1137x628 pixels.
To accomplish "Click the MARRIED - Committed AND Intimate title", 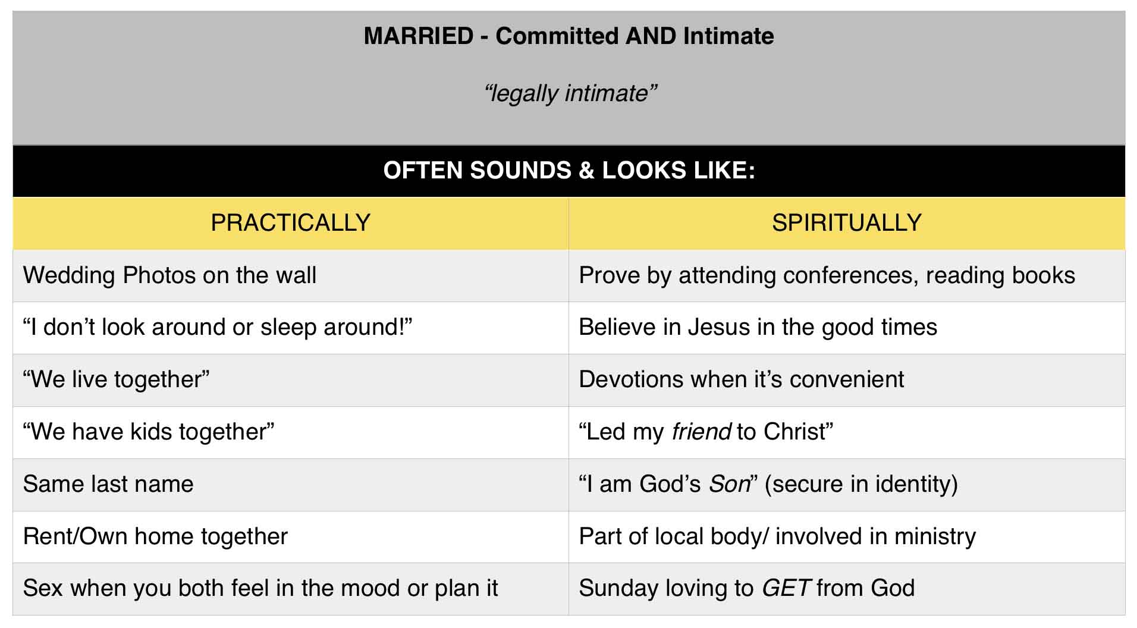I will coord(568,36).
